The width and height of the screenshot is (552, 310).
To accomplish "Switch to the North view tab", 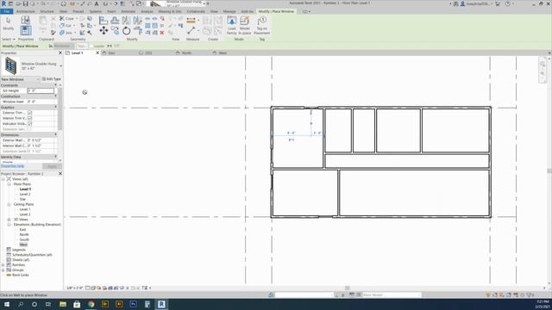I will (186, 53).
